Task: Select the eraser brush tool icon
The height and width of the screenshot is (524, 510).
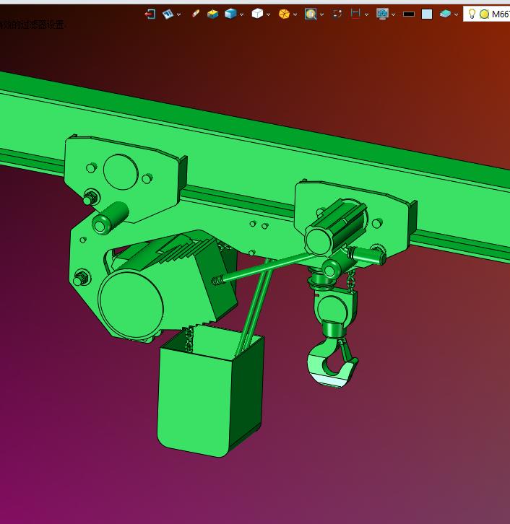Action: pos(196,14)
